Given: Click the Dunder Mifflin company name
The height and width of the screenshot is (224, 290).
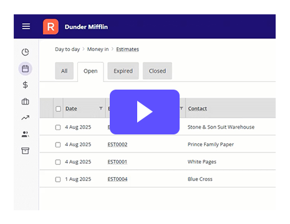Looking at the screenshot, I should 86,27.
